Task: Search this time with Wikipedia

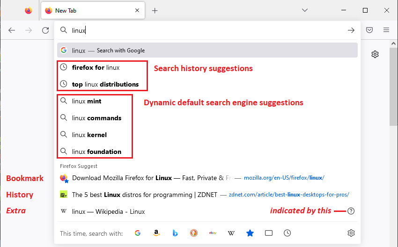Action: [x=231, y=233]
